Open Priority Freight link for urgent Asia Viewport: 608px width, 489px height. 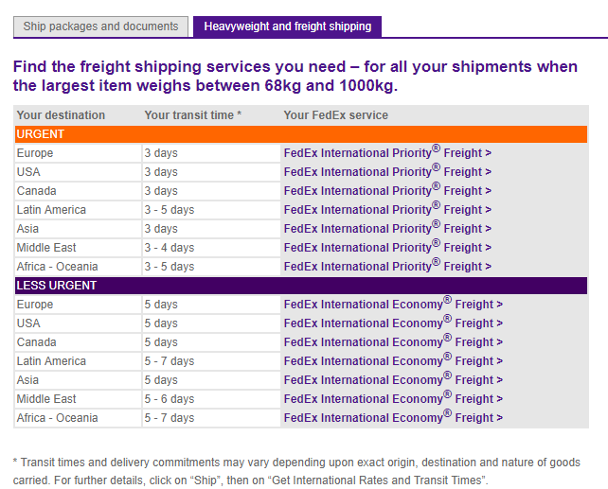(x=387, y=229)
